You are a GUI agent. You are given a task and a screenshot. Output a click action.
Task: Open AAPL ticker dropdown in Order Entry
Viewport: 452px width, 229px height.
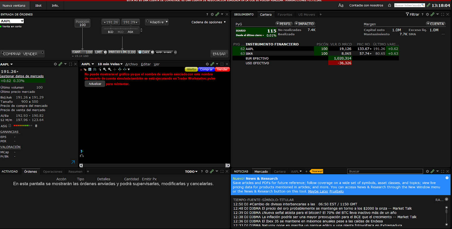22,21
